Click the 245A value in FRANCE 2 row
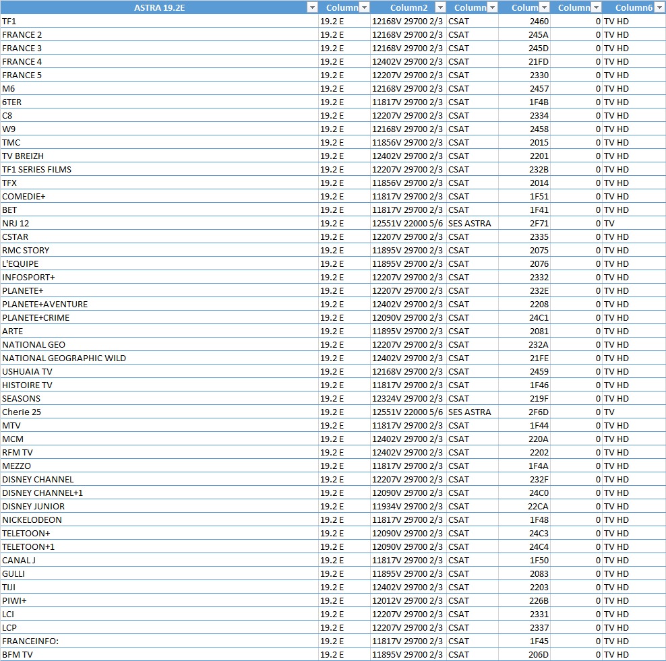The width and height of the screenshot is (666, 661). pyautogui.click(x=524, y=35)
